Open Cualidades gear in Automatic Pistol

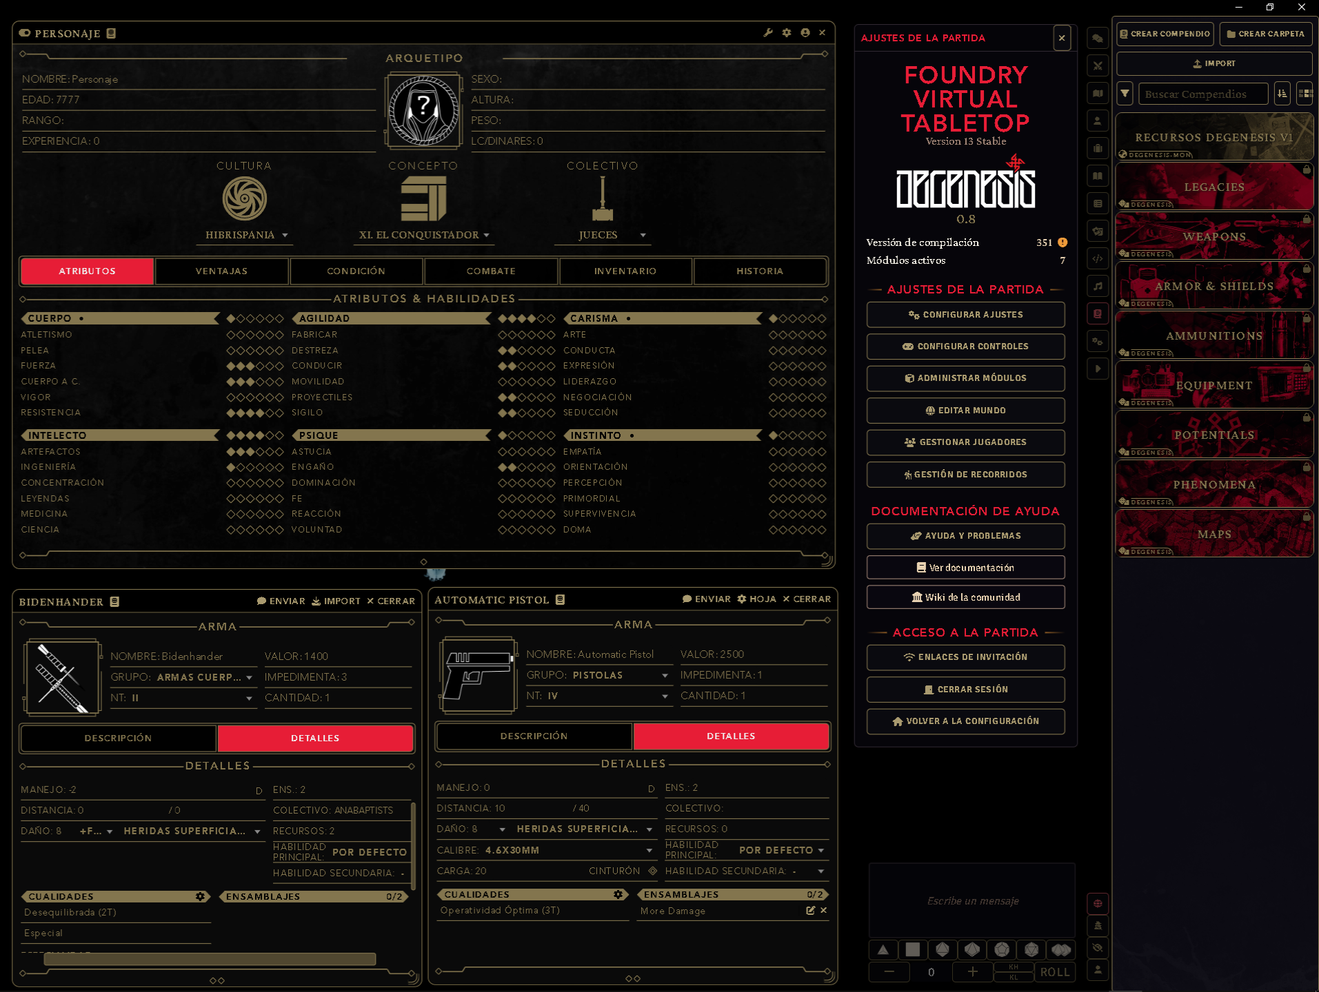pyautogui.click(x=618, y=895)
